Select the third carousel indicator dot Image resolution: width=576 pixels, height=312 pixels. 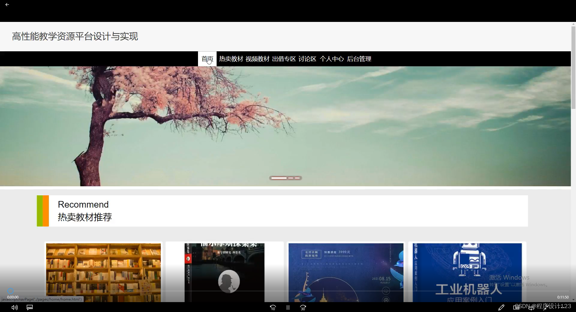tap(297, 178)
